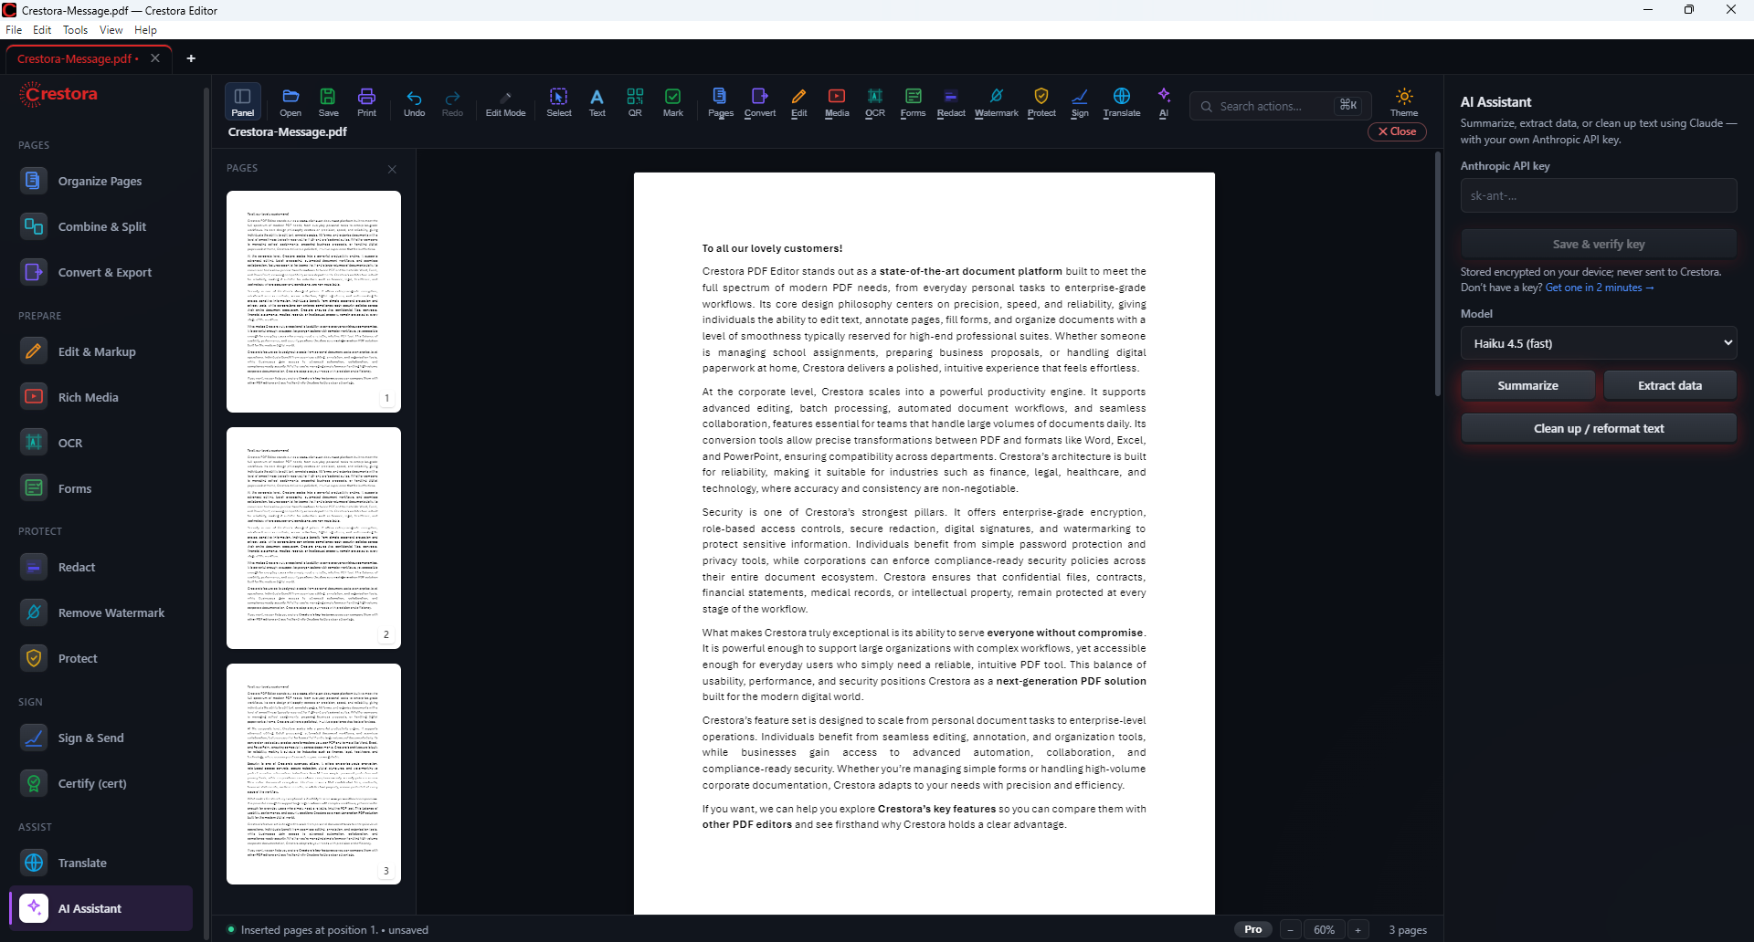
Task: Zoom out with minus button
Action: pyautogui.click(x=1290, y=929)
